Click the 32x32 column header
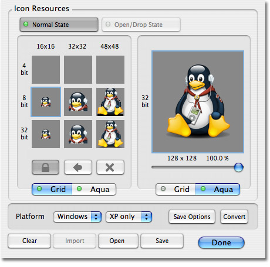 click(x=77, y=46)
